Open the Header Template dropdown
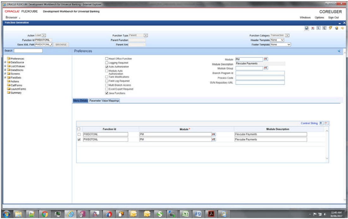 pos(277,40)
